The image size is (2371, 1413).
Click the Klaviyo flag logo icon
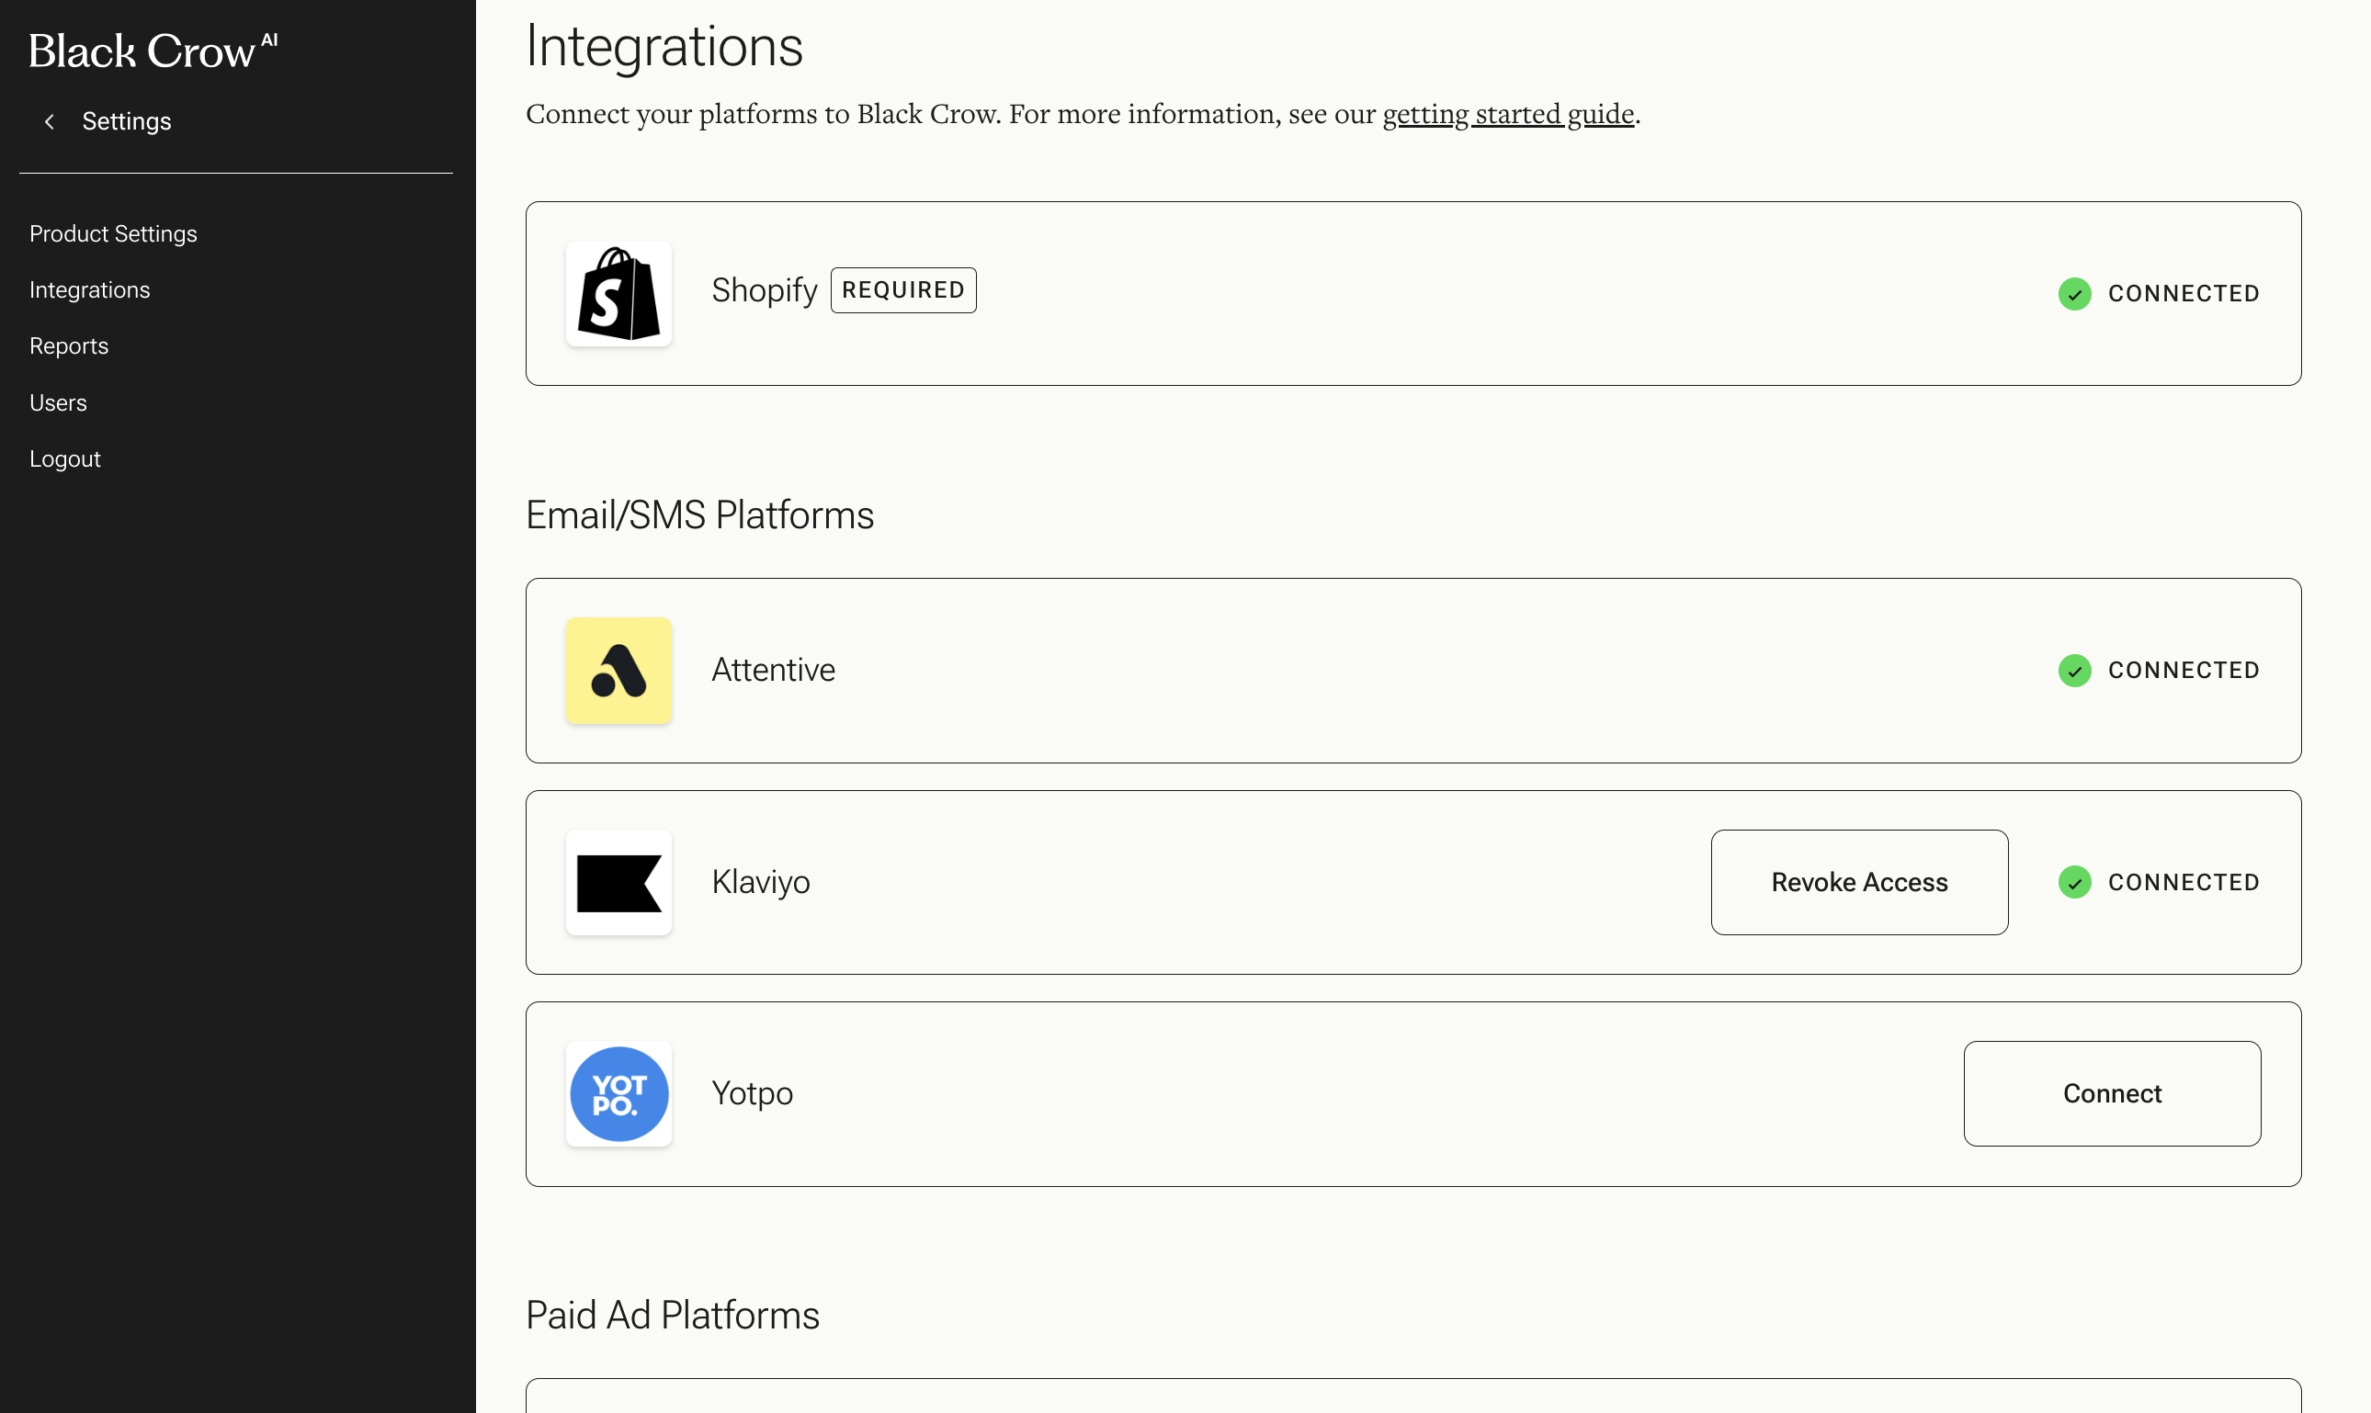[x=618, y=883]
